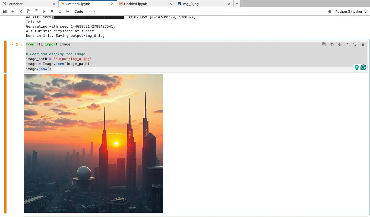Select Python 3 (ipykernel) kernel
This screenshot has width=370, height=217.
pyautogui.click(x=352, y=12)
